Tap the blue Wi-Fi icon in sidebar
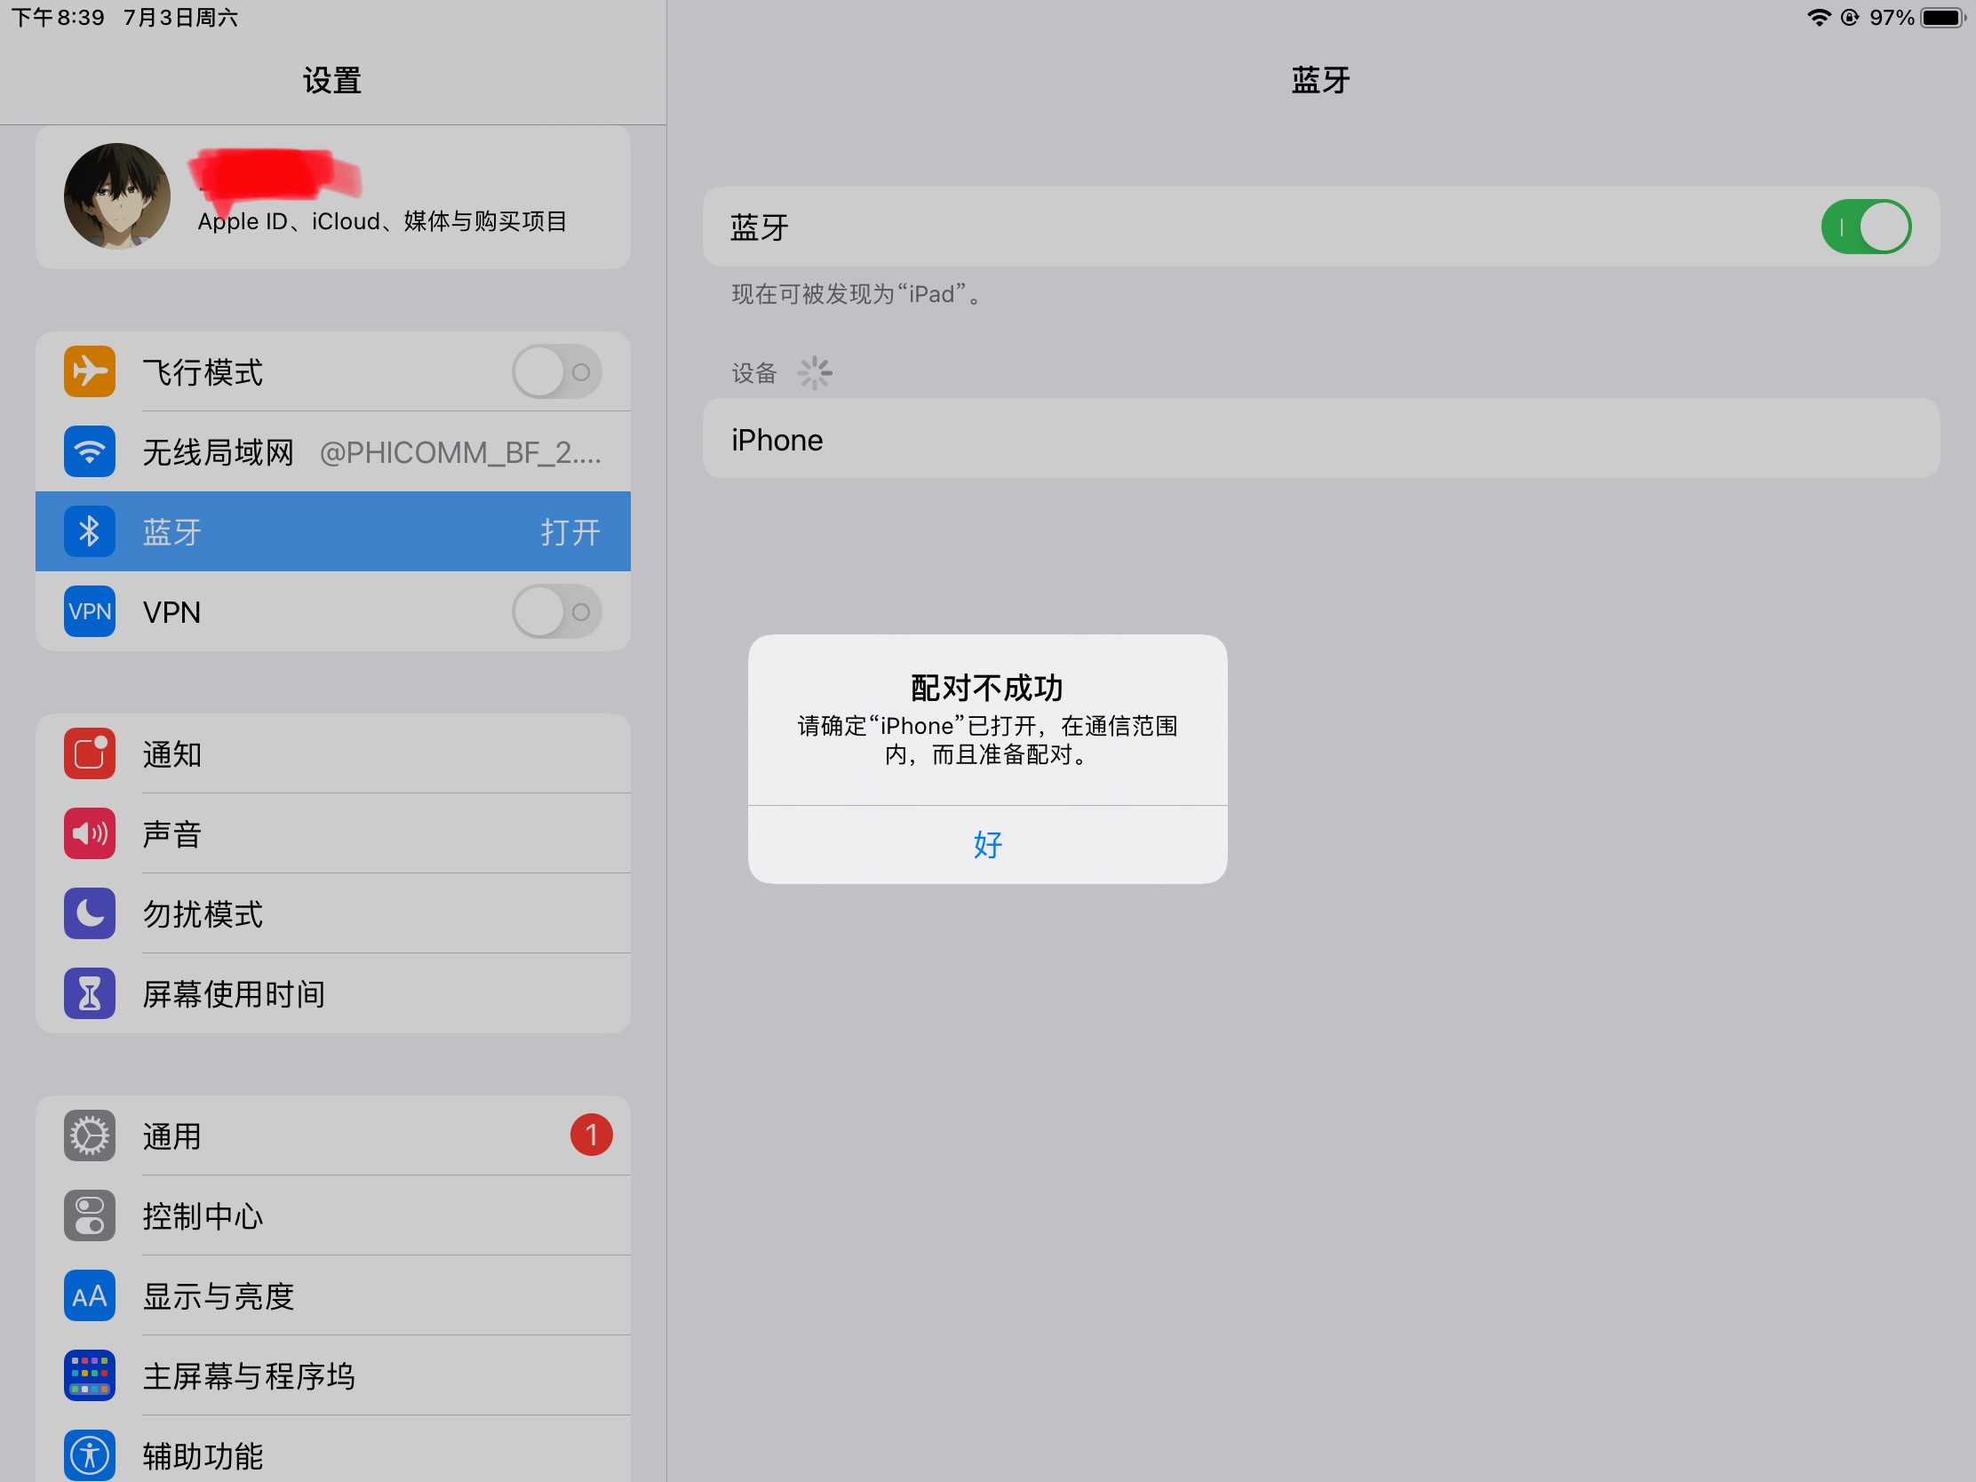This screenshot has width=1976, height=1482. tap(90, 451)
